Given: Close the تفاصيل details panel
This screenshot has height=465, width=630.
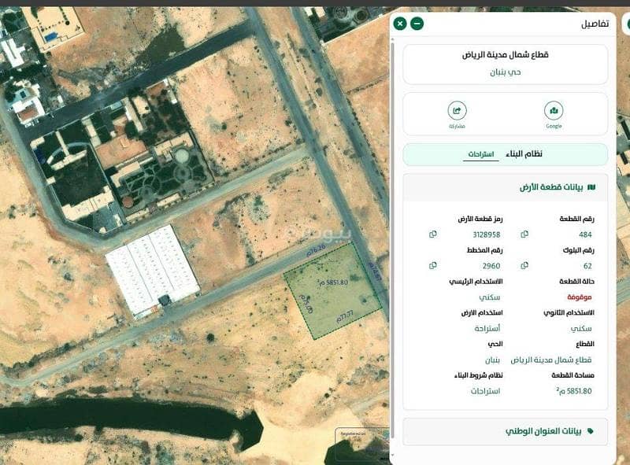Looking at the screenshot, I should coord(400,24).
